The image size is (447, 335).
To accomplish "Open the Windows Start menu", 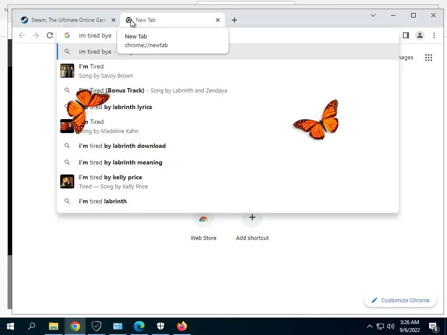I will point(10,326).
